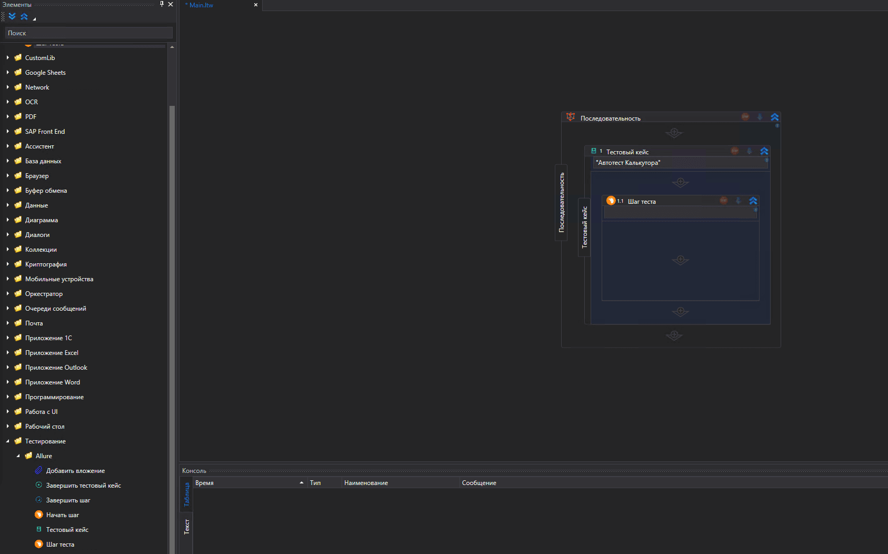Collapse the Тестовый кейс block with chevrons
The width and height of the screenshot is (888, 554).
(764, 151)
